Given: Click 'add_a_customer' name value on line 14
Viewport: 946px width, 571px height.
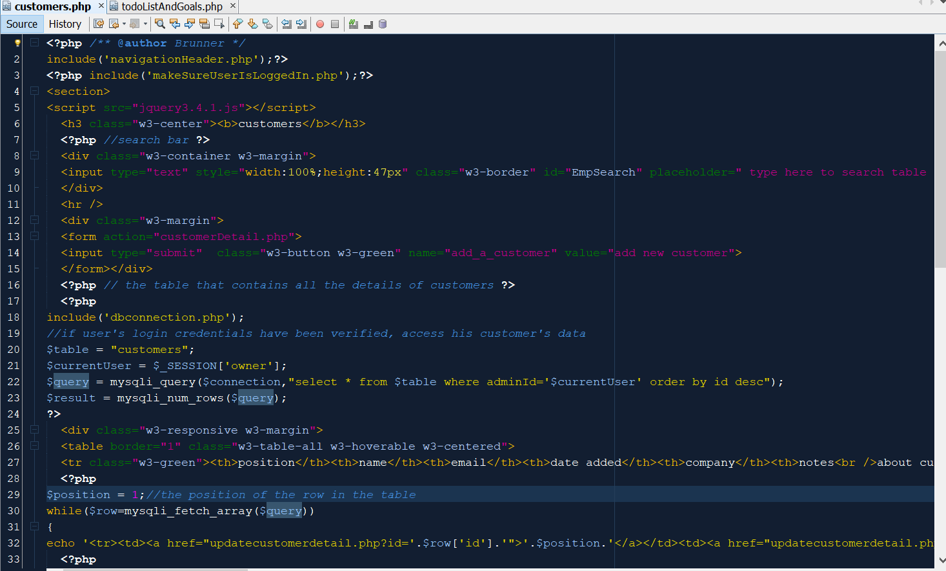Looking at the screenshot, I should 501,253.
